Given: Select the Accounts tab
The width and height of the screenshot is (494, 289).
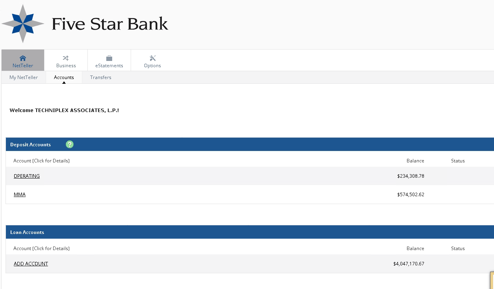Looking at the screenshot, I should (x=64, y=77).
